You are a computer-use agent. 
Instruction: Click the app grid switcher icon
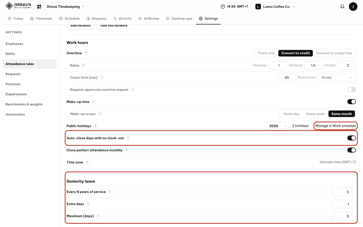(x=39, y=7)
